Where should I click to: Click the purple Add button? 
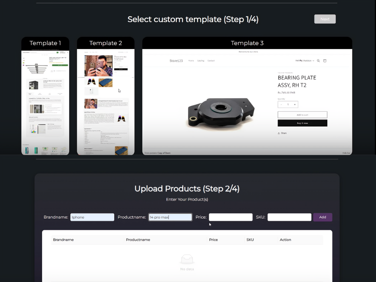pyautogui.click(x=323, y=217)
